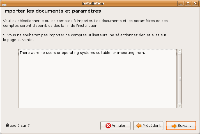Select the 'There were no users' list row

click(97, 52)
